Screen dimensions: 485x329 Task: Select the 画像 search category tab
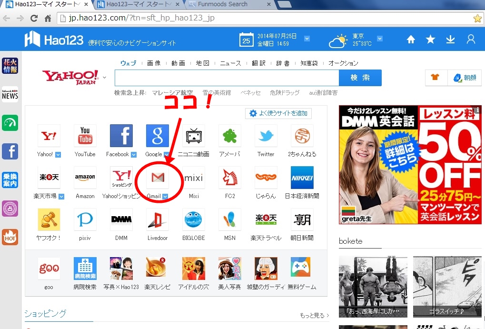click(154, 63)
